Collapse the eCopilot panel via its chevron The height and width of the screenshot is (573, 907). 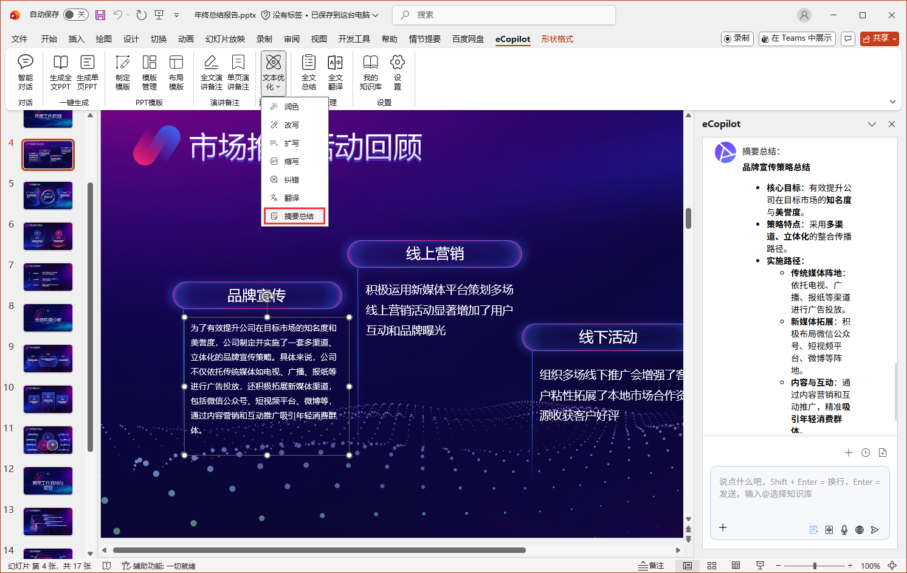[x=872, y=124]
